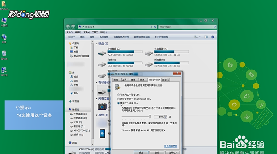The image size is (277, 154).
Task: Click the 应用(A) button
Action: [172, 152]
